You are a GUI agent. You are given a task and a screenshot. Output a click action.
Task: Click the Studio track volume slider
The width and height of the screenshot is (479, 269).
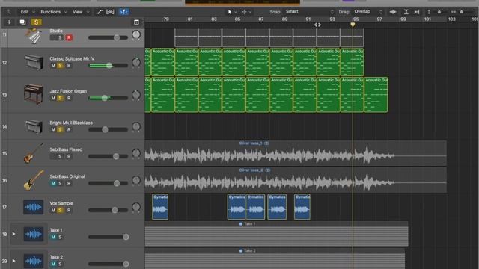click(x=108, y=37)
